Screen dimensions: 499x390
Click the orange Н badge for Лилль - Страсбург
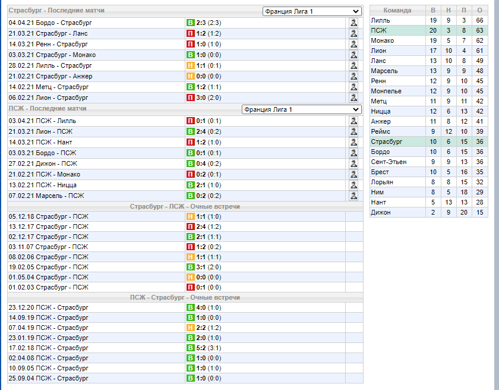coord(190,65)
